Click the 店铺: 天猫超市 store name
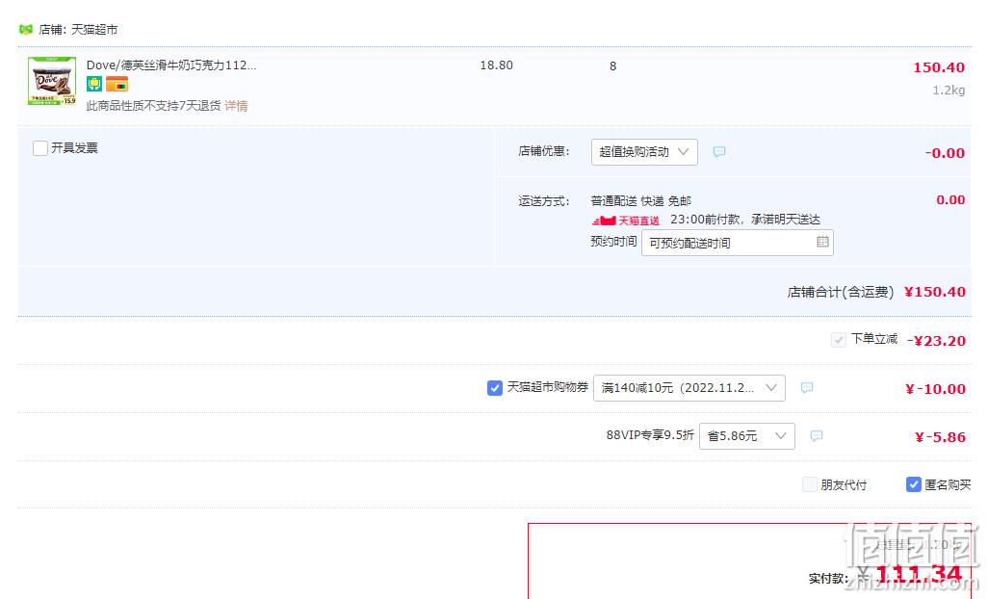Image resolution: width=988 pixels, height=599 pixels. click(x=78, y=30)
